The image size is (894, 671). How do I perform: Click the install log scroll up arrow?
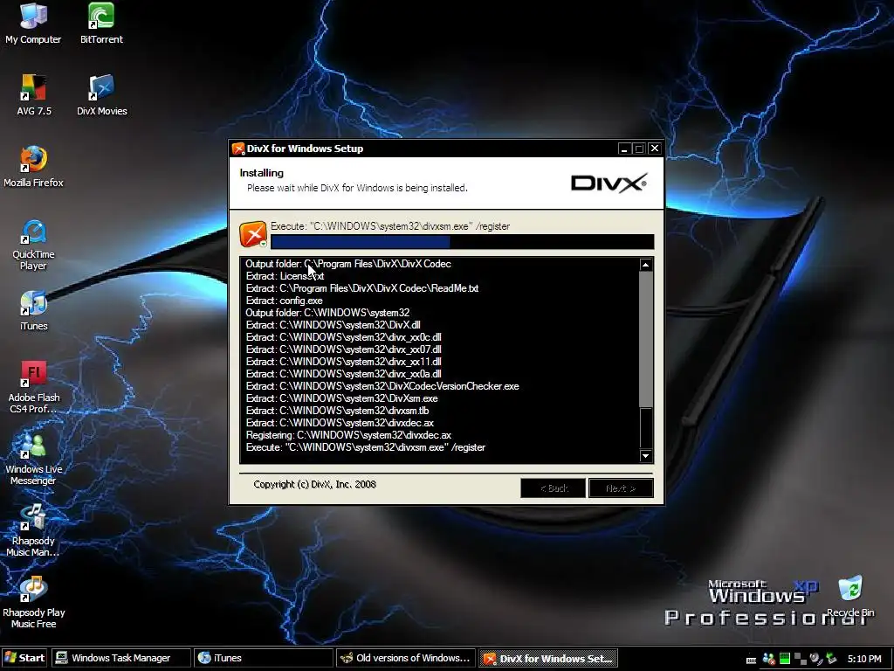click(645, 265)
